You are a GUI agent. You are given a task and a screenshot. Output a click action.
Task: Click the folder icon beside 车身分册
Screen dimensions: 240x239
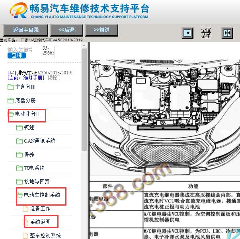tap(11, 87)
